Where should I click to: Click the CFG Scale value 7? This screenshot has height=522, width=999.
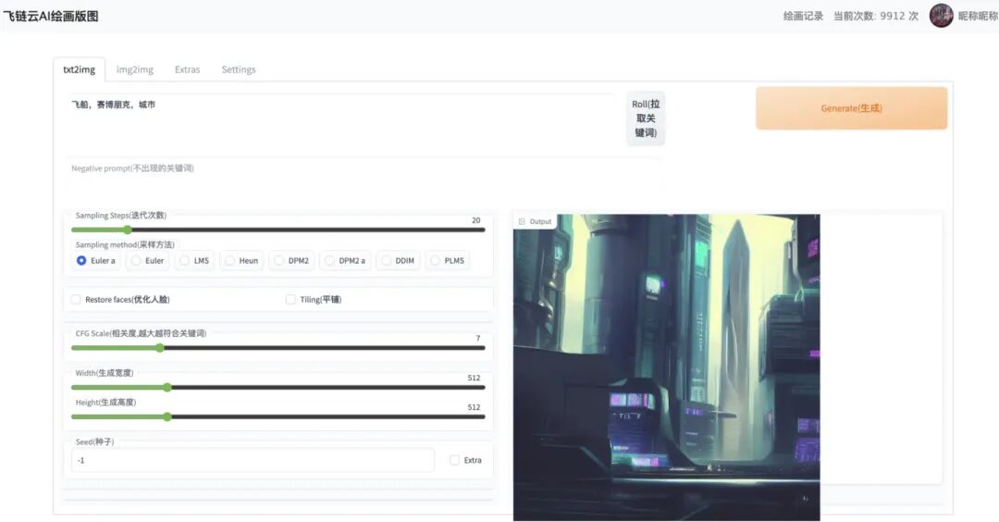click(478, 339)
